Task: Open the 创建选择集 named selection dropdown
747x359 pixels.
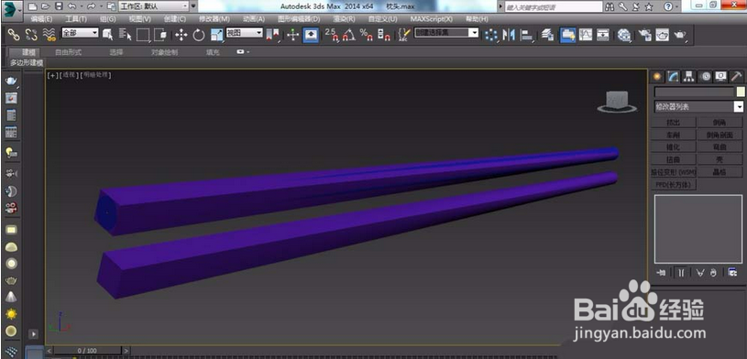Action: (x=446, y=33)
